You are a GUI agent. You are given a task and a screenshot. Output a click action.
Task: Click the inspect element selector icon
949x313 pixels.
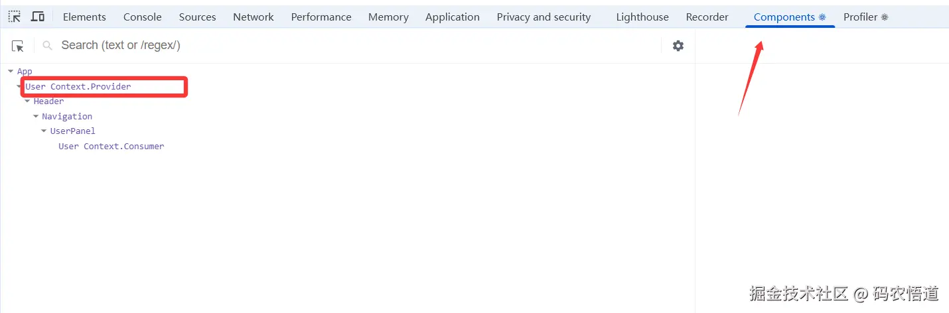click(x=15, y=17)
